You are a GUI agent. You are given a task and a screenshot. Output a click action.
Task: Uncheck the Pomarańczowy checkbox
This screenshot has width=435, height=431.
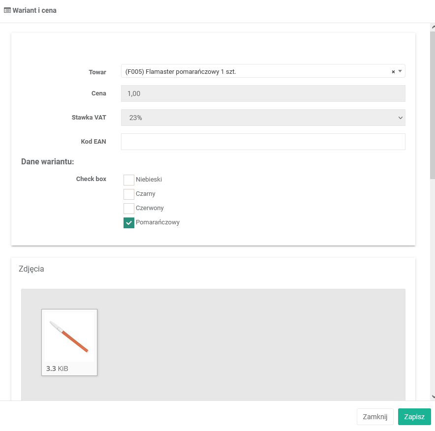(129, 222)
